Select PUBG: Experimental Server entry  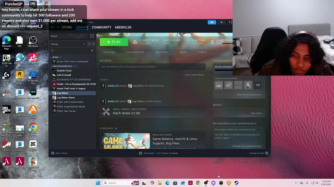pyautogui.click(x=71, y=106)
